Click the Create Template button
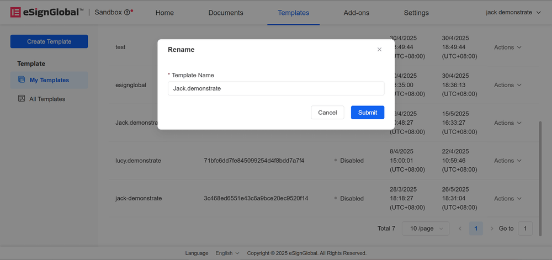This screenshot has width=552, height=260. tap(49, 41)
